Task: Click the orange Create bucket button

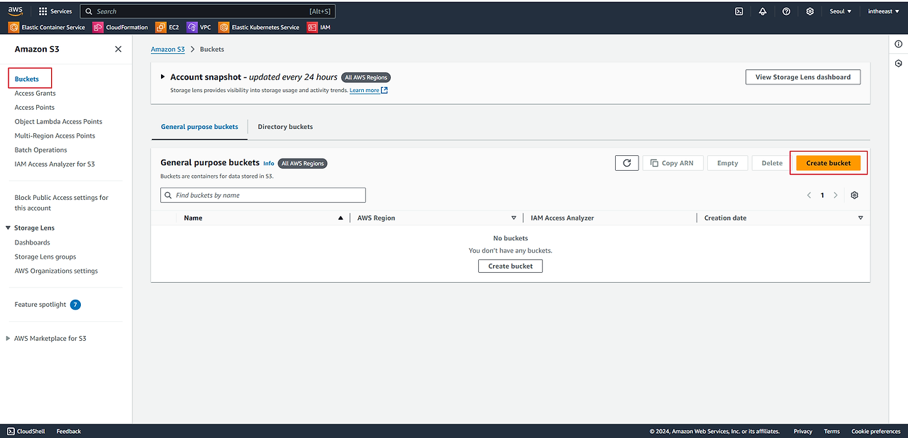Action: pyautogui.click(x=829, y=163)
